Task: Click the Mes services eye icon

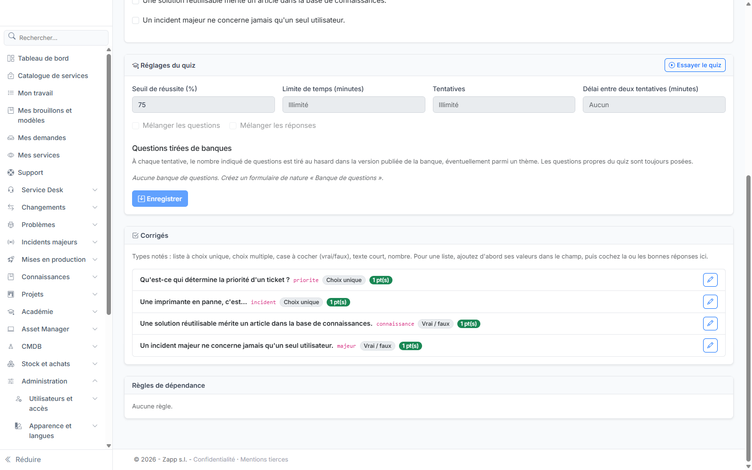Action: (x=11, y=155)
